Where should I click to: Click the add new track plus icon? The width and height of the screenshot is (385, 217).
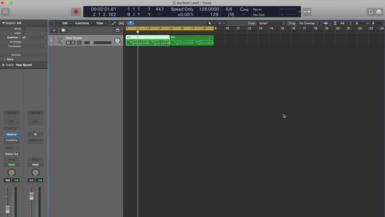point(54,30)
